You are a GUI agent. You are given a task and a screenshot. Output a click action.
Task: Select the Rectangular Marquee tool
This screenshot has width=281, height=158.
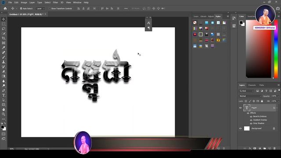pyautogui.click(x=4, y=24)
